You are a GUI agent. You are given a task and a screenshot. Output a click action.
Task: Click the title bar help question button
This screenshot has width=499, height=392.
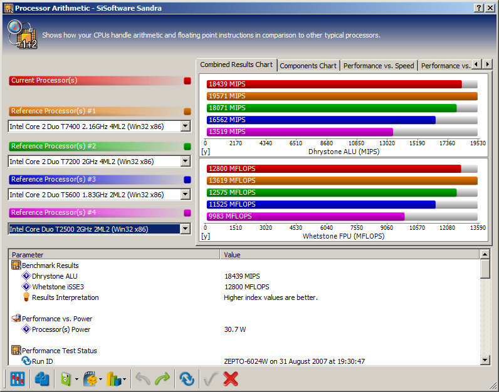click(479, 8)
